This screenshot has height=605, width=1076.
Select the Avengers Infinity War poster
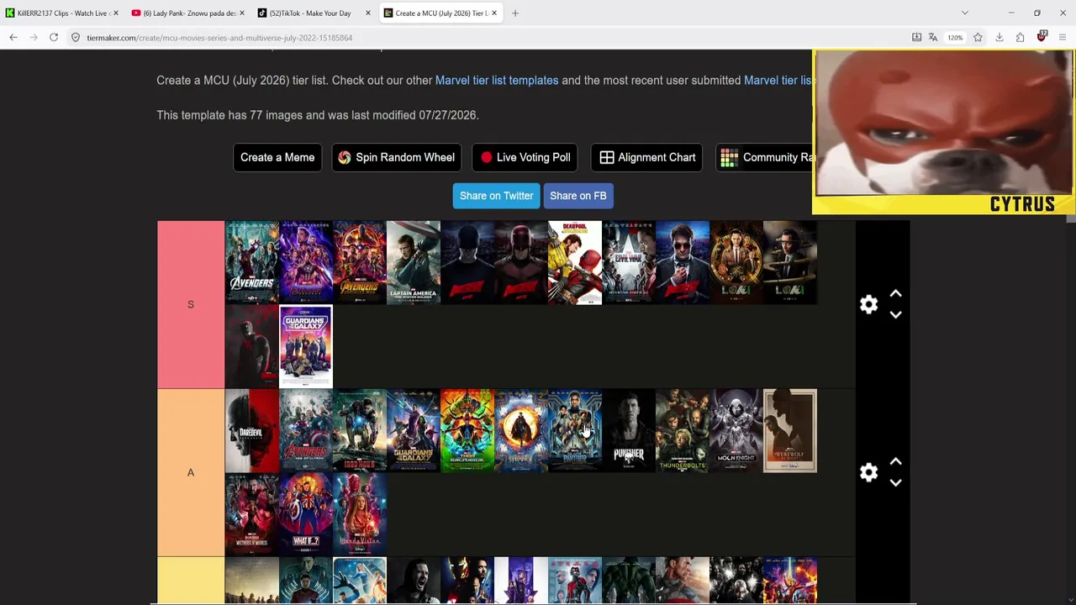pyautogui.click(x=360, y=262)
